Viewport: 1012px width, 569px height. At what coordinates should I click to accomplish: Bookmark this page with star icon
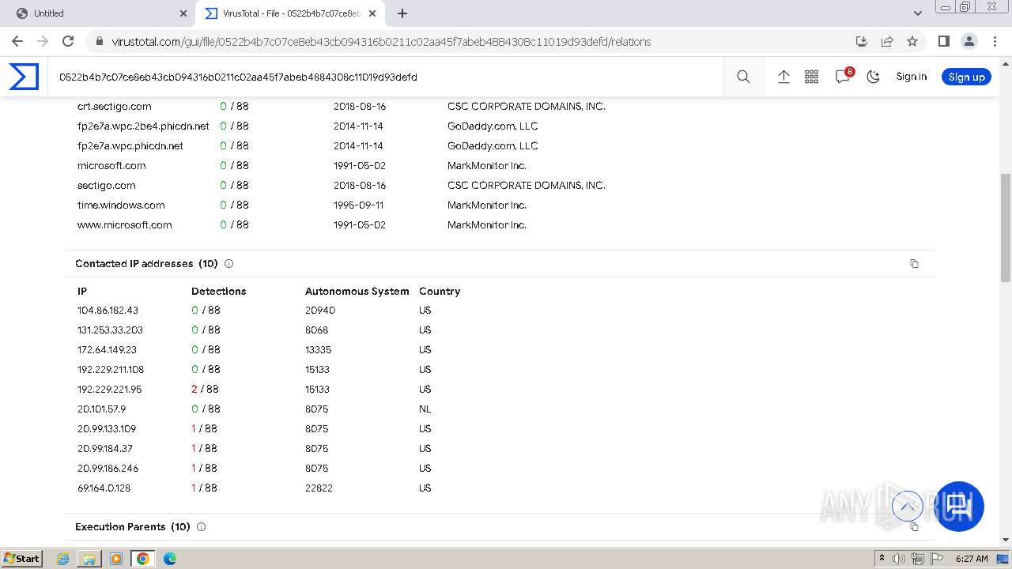pos(912,41)
